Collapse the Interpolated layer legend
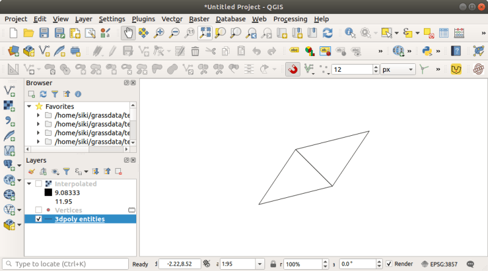Image resolution: width=488 pixels, height=271 pixels. tap(29, 184)
